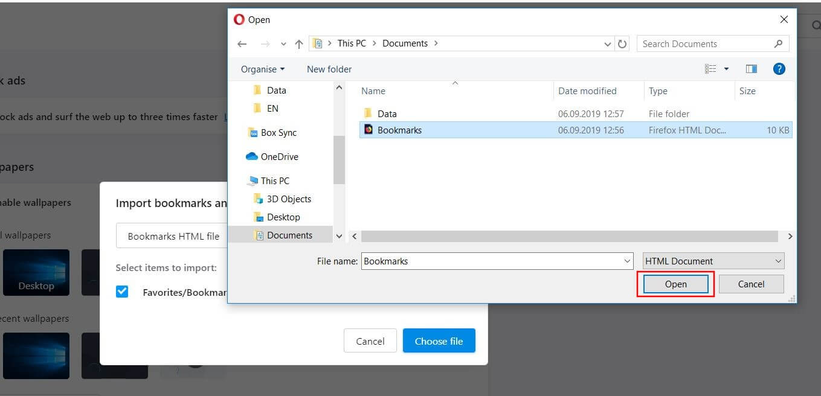Open the preview pane via its toolbar icon
Image resolution: width=821 pixels, height=396 pixels.
click(x=751, y=68)
